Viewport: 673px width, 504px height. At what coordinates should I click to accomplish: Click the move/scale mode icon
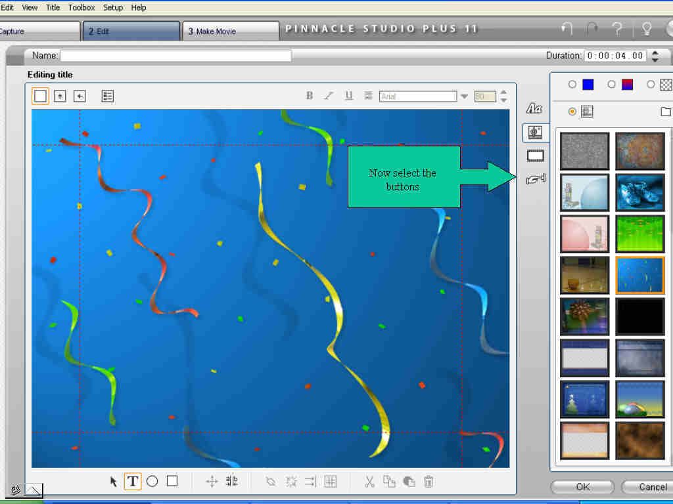(x=212, y=481)
